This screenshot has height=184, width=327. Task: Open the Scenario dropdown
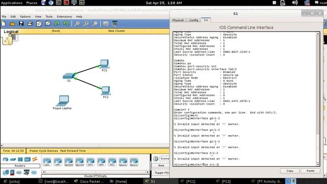[x=165, y=158]
